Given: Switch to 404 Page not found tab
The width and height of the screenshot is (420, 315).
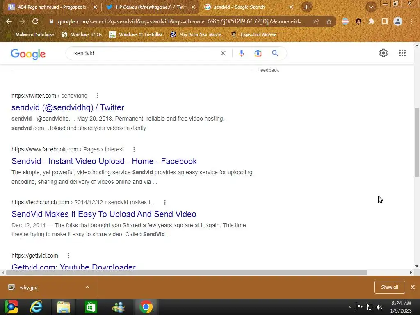Looking at the screenshot, I should click(x=52, y=7).
